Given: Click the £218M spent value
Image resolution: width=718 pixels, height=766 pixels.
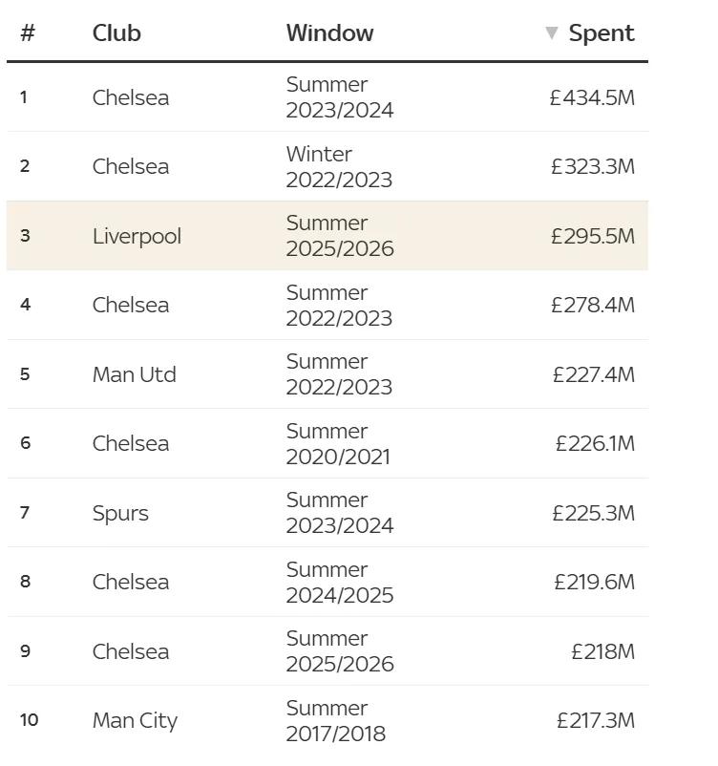Looking at the screenshot, I should (602, 651).
